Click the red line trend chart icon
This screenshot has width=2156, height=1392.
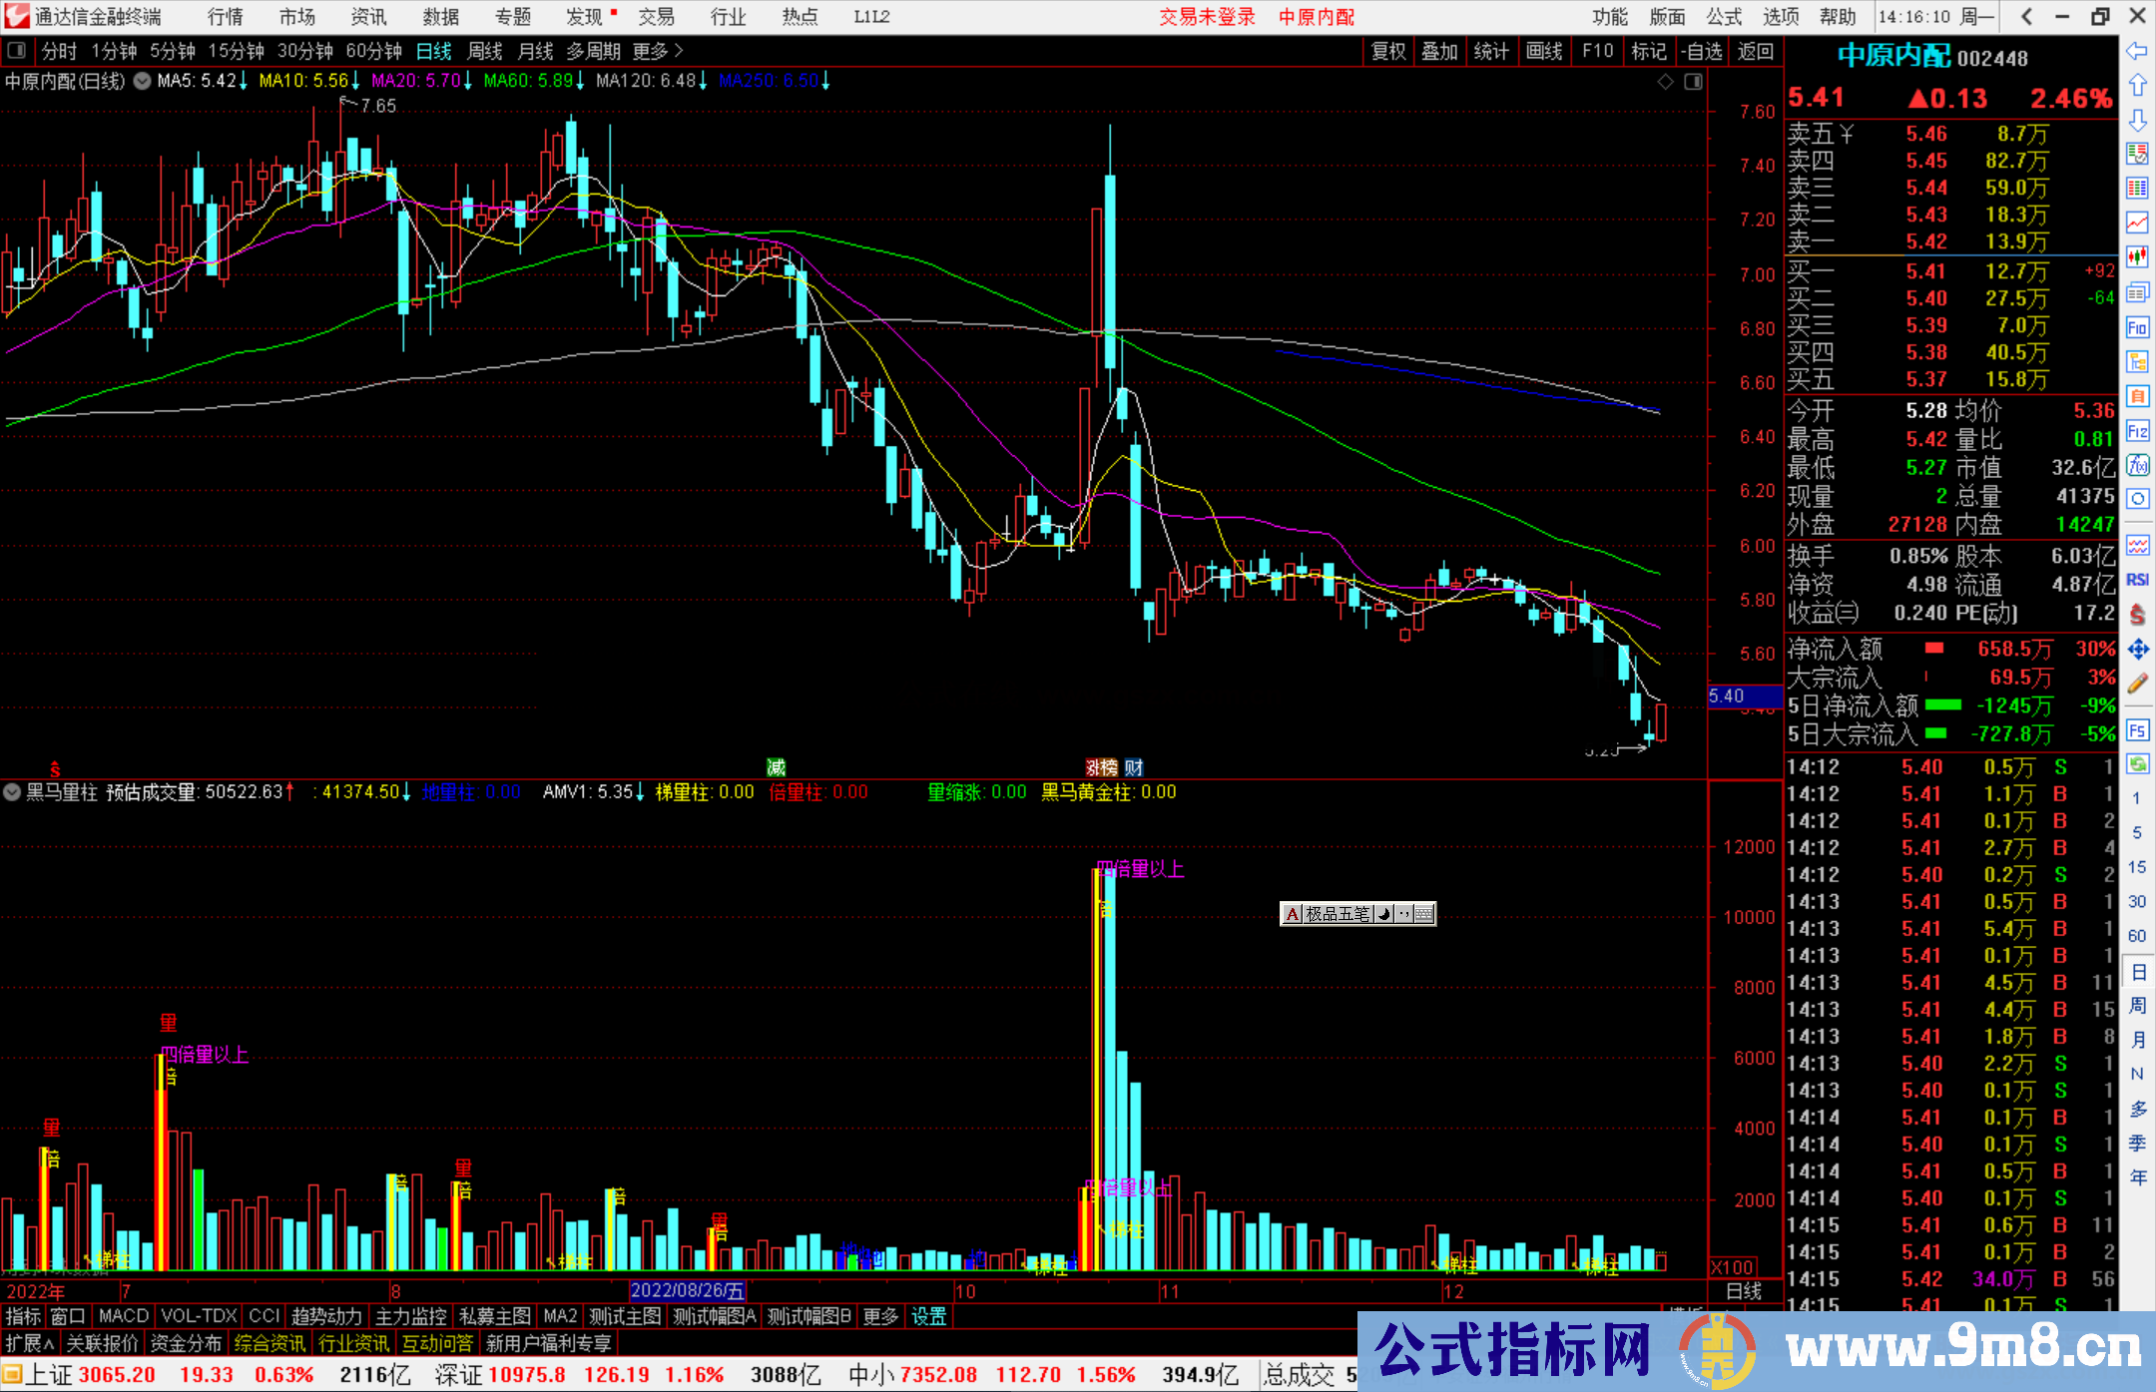pos(2137,223)
